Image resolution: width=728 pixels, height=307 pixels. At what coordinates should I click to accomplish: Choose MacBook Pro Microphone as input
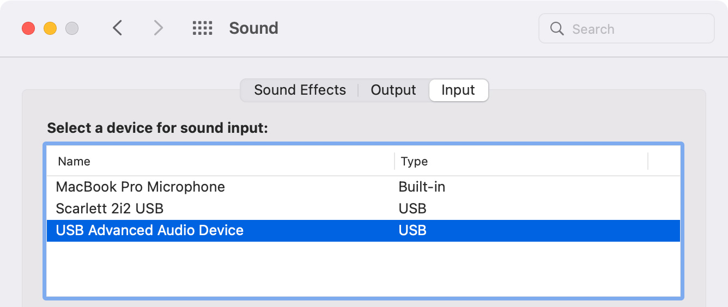pyautogui.click(x=363, y=187)
